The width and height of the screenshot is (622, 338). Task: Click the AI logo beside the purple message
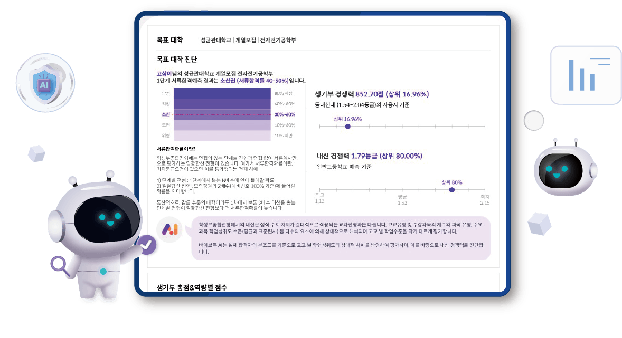(x=170, y=229)
